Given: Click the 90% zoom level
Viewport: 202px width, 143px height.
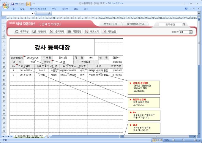Looking at the screenshot, I should pyautogui.click(x=166, y=140).
